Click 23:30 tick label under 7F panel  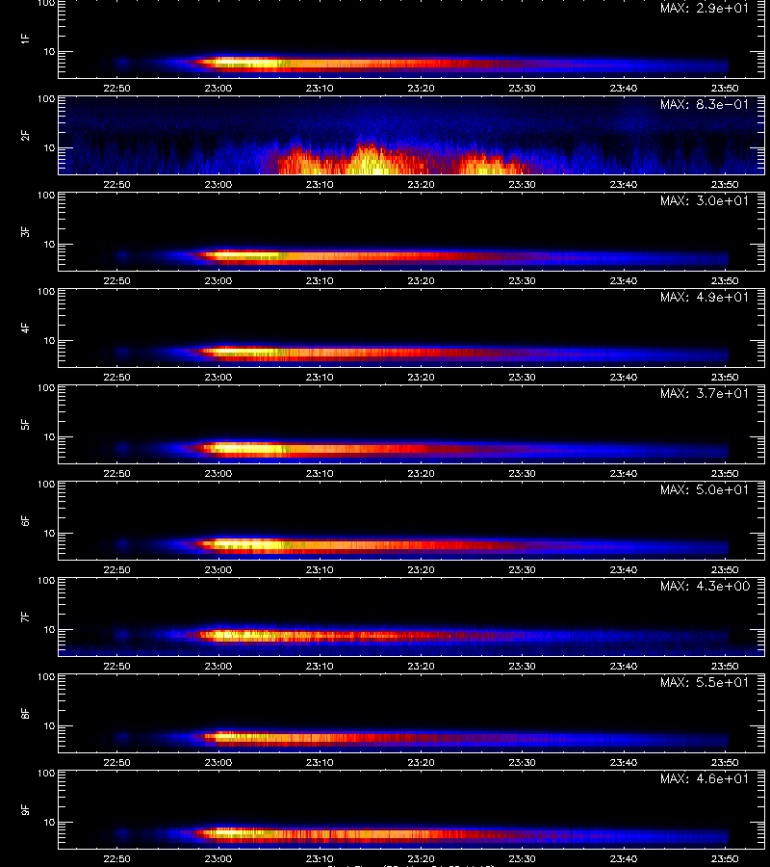(x=522, y=666)
